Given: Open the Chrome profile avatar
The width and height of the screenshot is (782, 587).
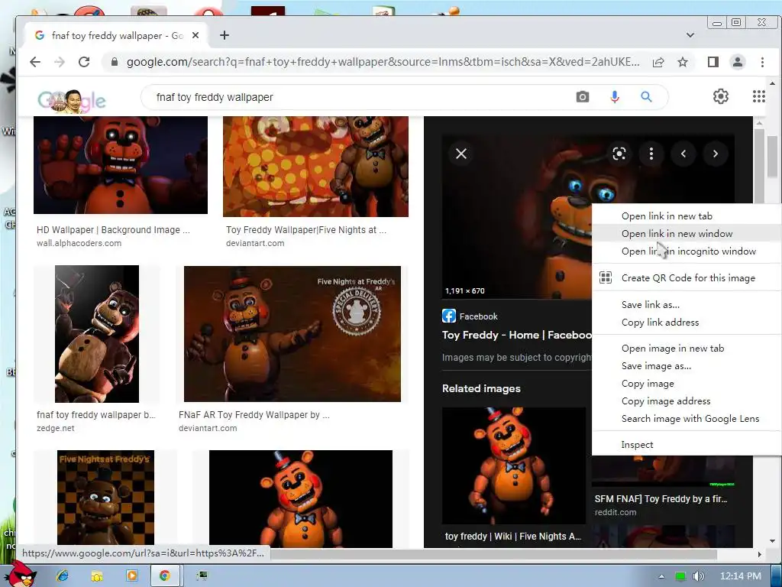Looking at the screenshot, I should click(x=738, y=62).
